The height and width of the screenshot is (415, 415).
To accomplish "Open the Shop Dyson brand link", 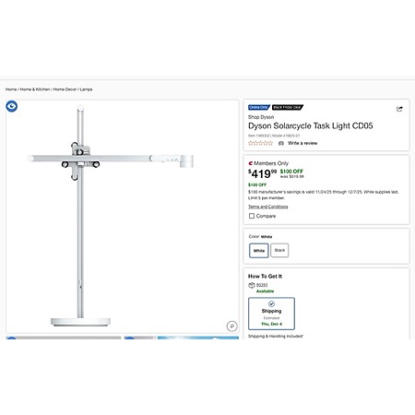I will (261, 117).
